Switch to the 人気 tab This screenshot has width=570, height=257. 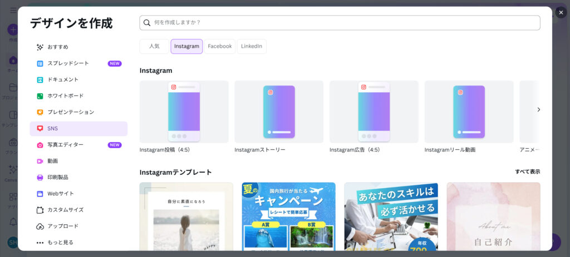[x=154, y=47]
